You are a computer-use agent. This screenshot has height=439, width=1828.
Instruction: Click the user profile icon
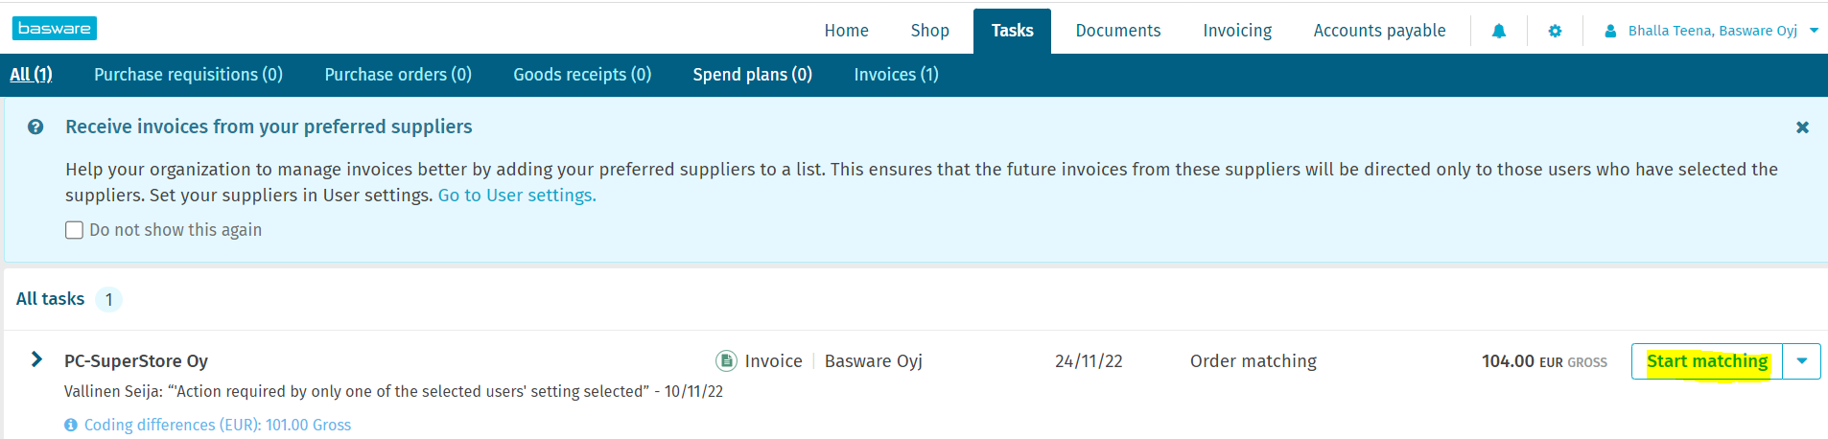(x=1610, y=32)
